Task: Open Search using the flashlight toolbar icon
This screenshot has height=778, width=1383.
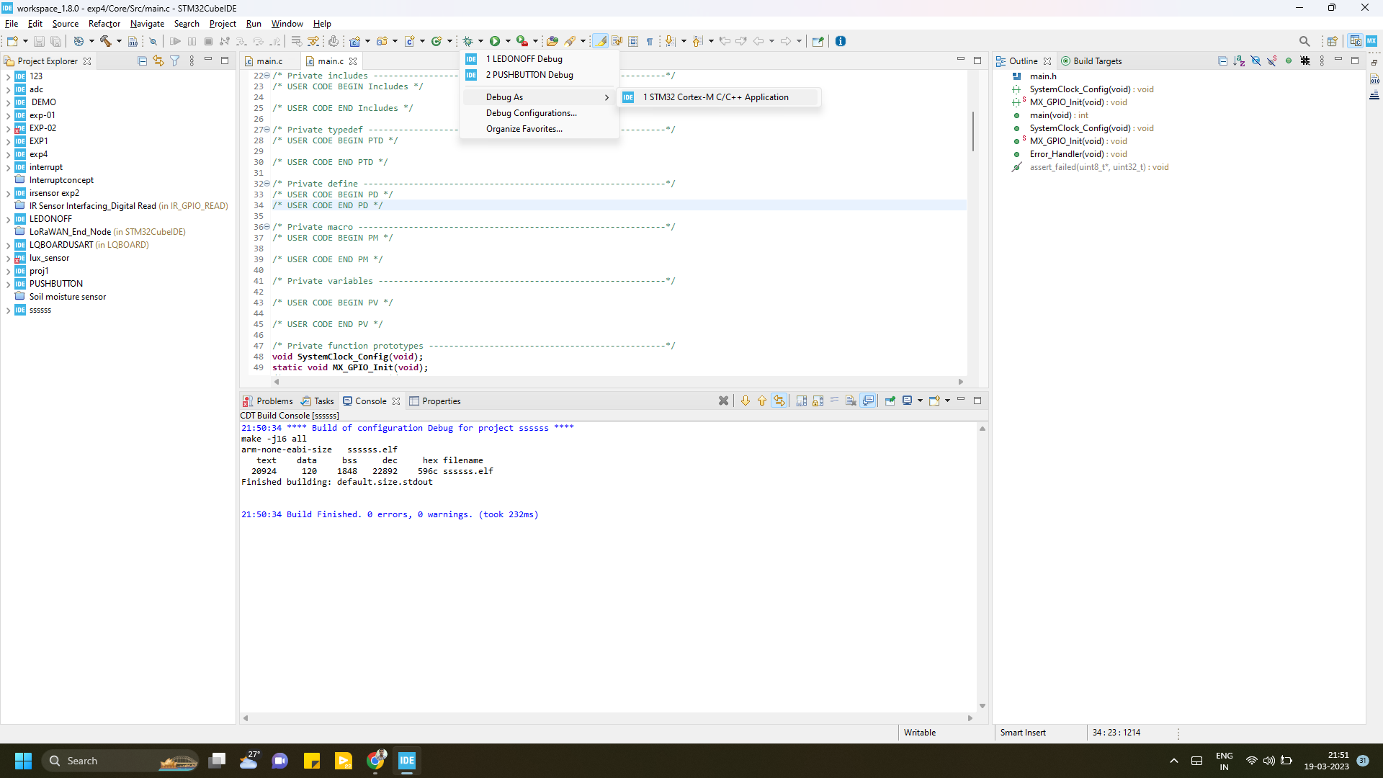Action: (x=569, y=41)
